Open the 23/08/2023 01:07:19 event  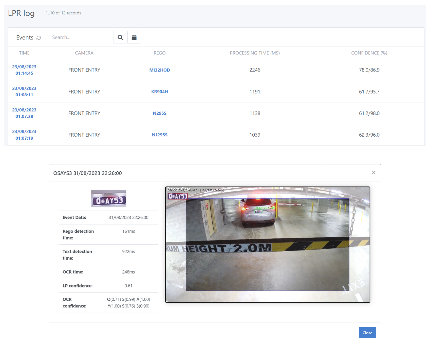point(24,135)
